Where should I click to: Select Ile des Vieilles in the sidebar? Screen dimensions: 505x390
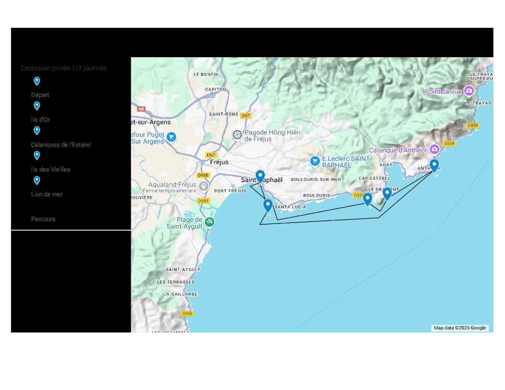coord(50,169)
